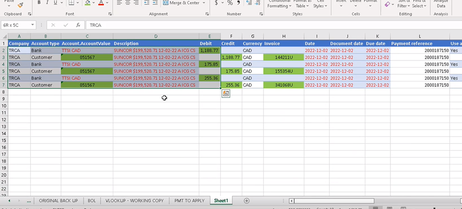Switch to BOL sheet tab
The height and width of the screenshot is (209, 462).
click(91, 201)
